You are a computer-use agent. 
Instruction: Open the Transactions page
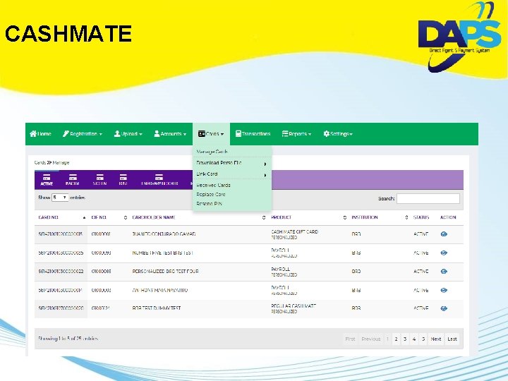click(253, 134)
